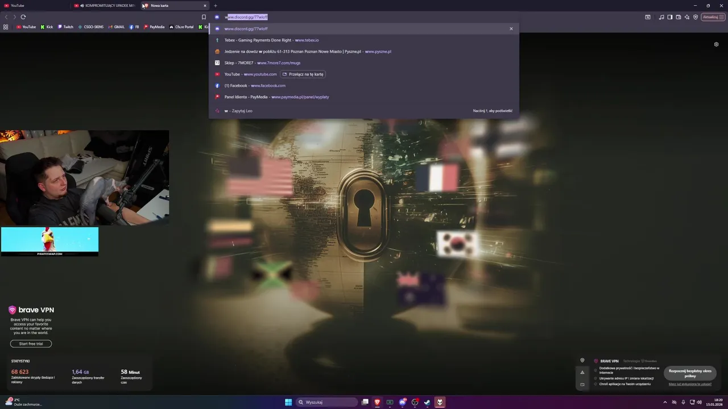The height and width of the screenshot is (409, 728).
Task: Click the Windows search box Wyszukaj
Action: click(x=328, y=402)
